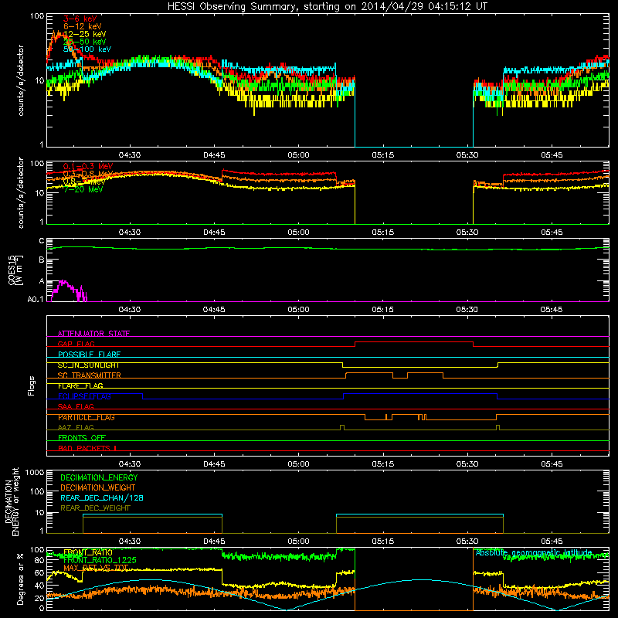The image size is (618, 618).
Task: Select the 0.3-0.8 MeV legend label
Action: [88, 174]
